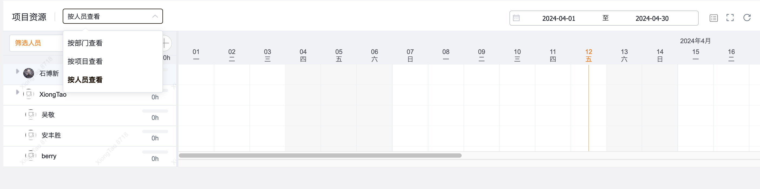Refresh the resource view
760x189 pixels.
click(747, 18)
